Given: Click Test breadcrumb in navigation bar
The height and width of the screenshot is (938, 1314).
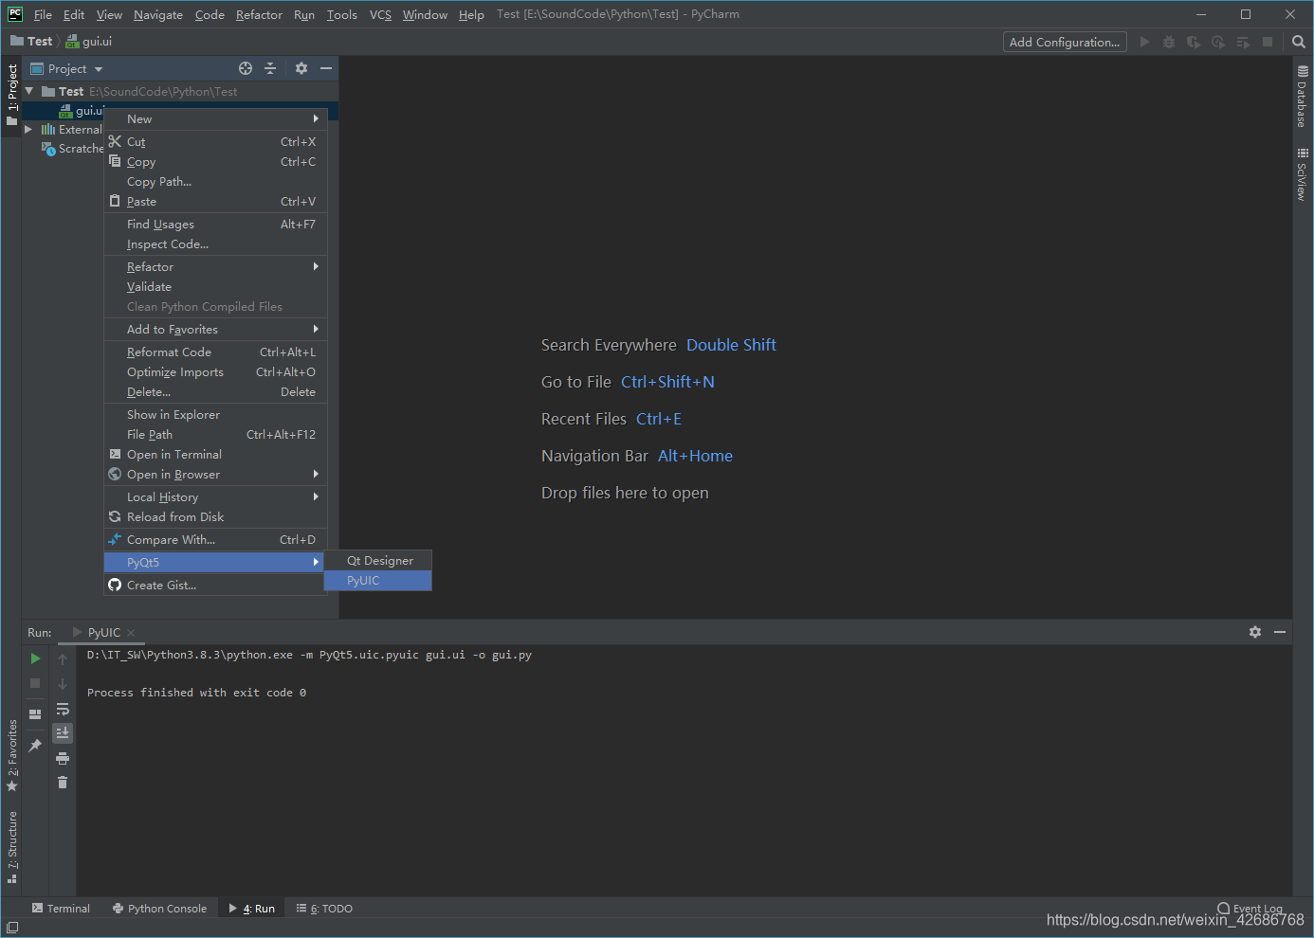Looking at the screenshot, I should [x=31, y=41].
